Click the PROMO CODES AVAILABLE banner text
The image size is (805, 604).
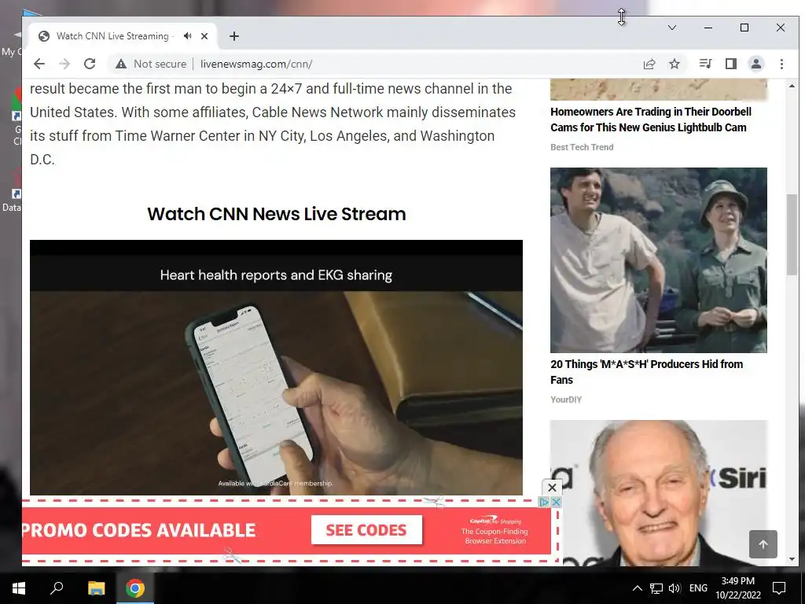[138, 530]
